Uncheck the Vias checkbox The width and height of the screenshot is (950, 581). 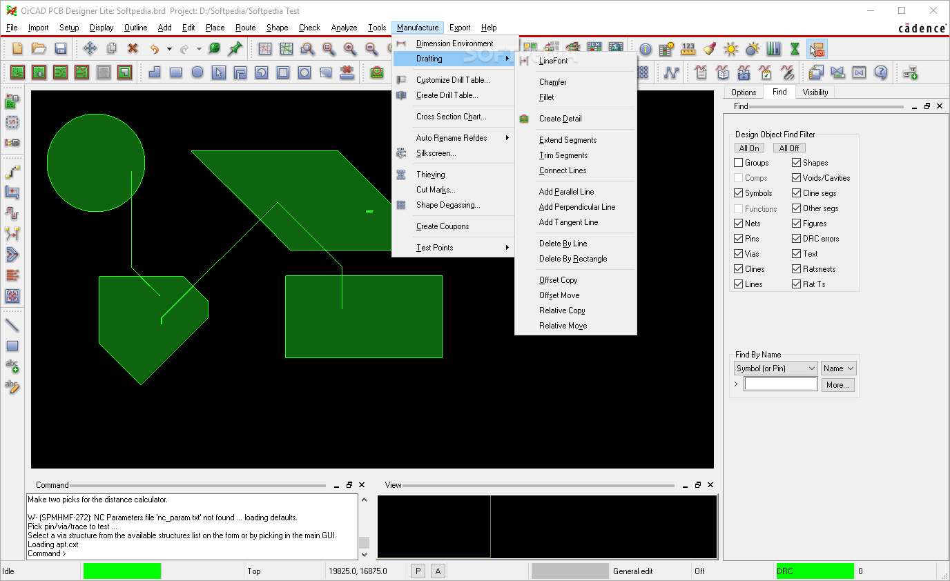[x=739, y=254]
